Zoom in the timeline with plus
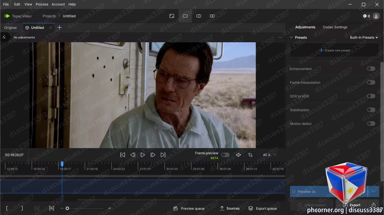This screenshot has width=384, height=215. click(109, 208)
